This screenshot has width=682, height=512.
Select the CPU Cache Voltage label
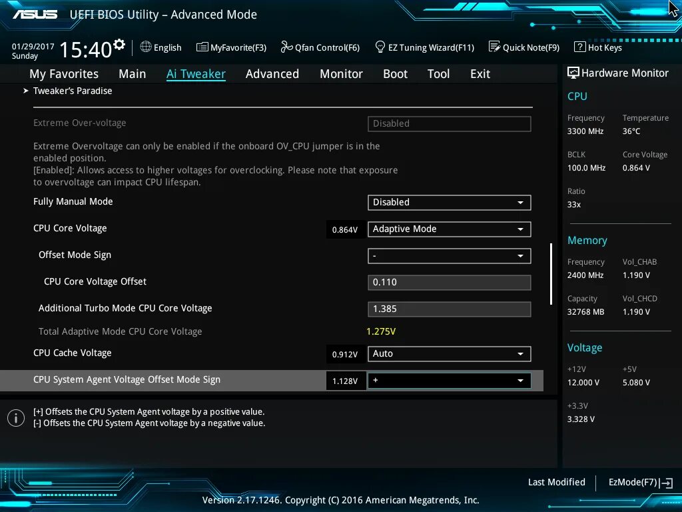pyautogui.click(x=72, y=353)
